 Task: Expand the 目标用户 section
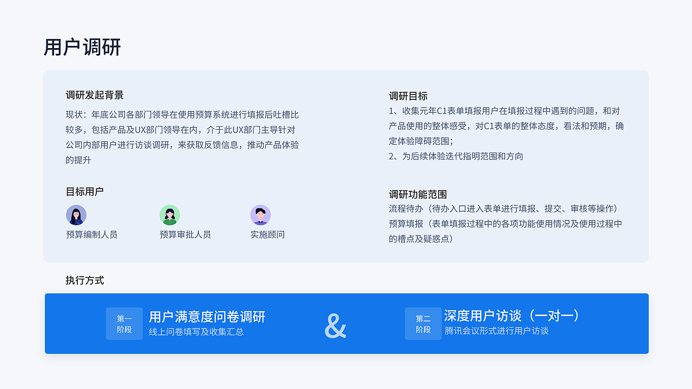(82, 191)
